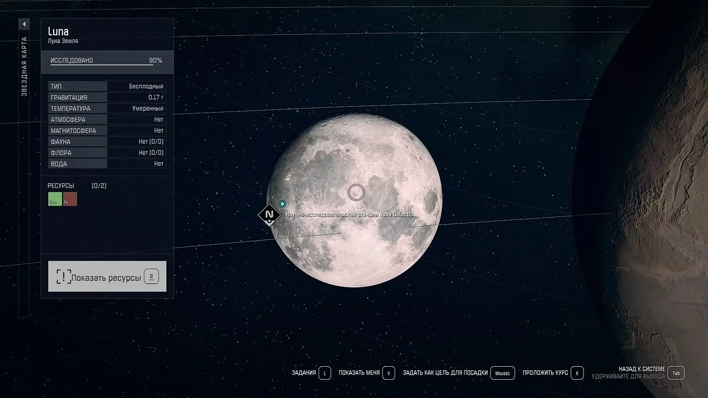Image resolution: width=708 pixels, height=398 pixels.
Task: Open the Nova Galactic research station label
Action: click(x=349, y=215)
